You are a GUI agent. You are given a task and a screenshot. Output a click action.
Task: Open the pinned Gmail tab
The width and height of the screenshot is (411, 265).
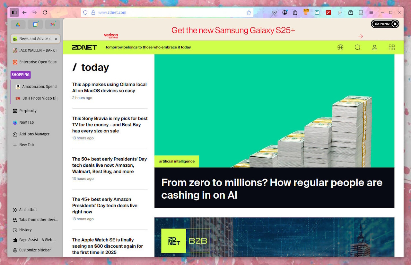53,24
